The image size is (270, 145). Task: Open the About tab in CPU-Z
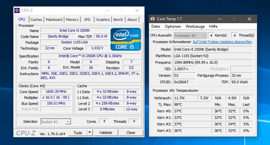pyautogui.click(x=132, y=20)
